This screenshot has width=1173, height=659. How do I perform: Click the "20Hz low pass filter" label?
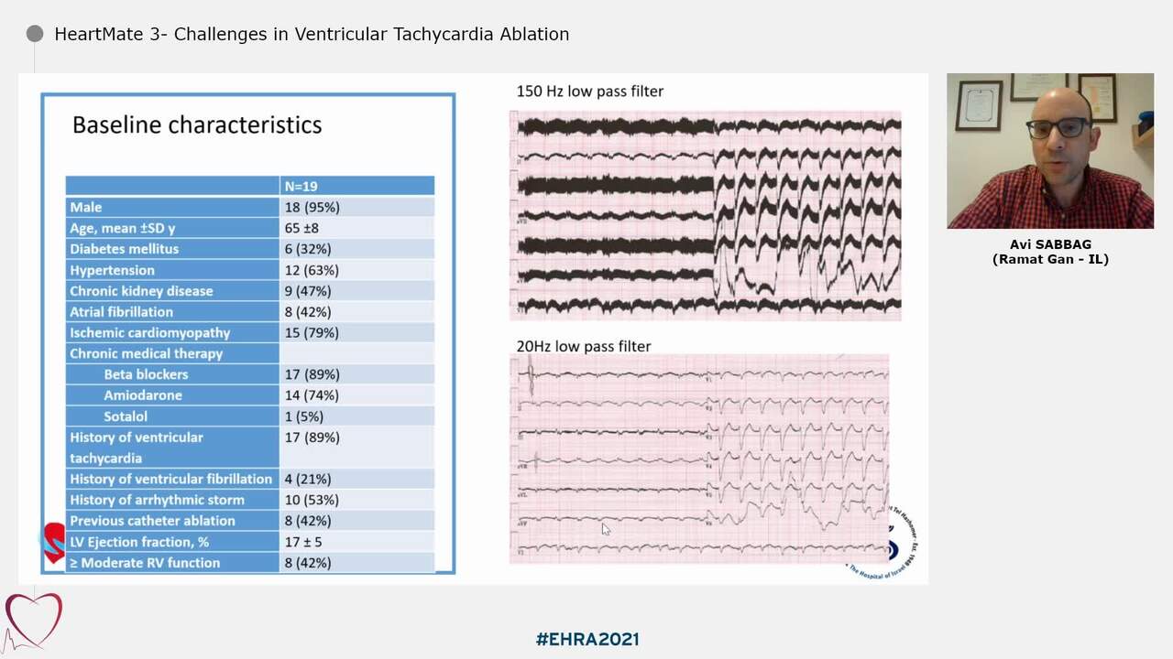pos(584,346)
